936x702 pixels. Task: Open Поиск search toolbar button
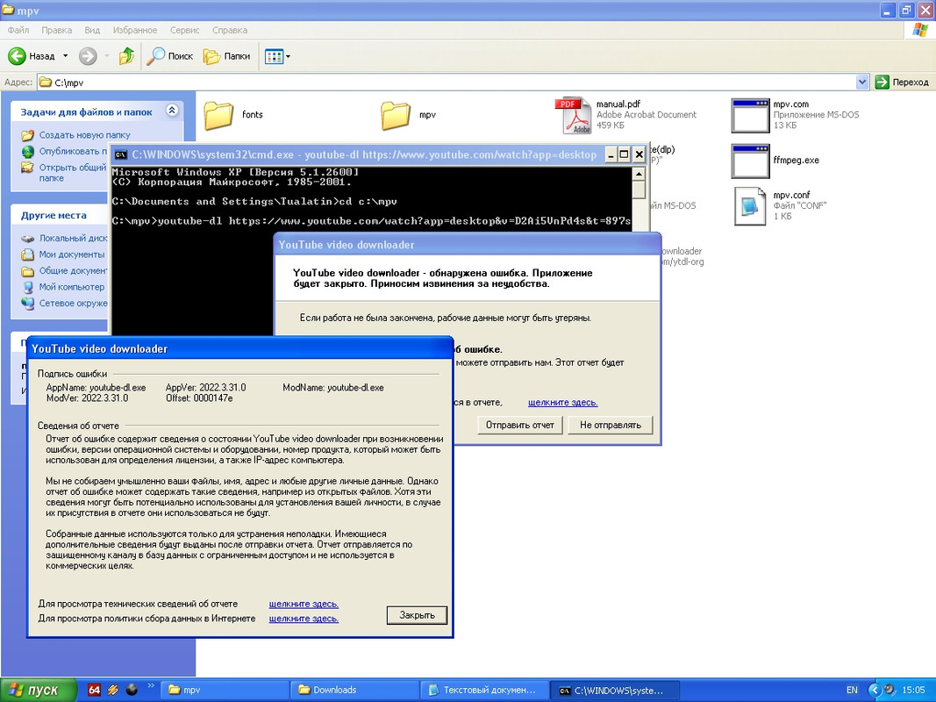[170, 56]
